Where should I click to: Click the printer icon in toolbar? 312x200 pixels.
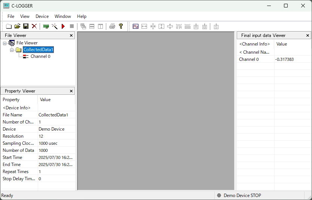pyautogui.click(x=112, y=26)
